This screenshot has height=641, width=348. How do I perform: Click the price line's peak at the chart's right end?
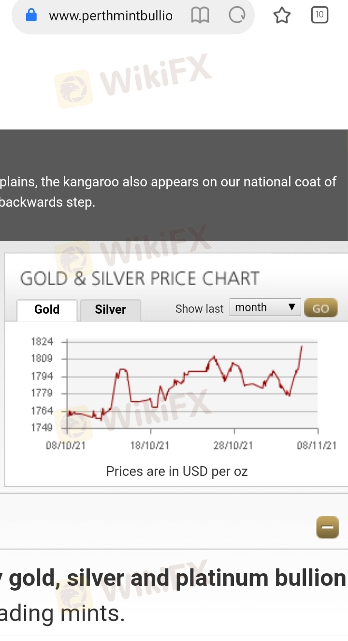(302, 346)
